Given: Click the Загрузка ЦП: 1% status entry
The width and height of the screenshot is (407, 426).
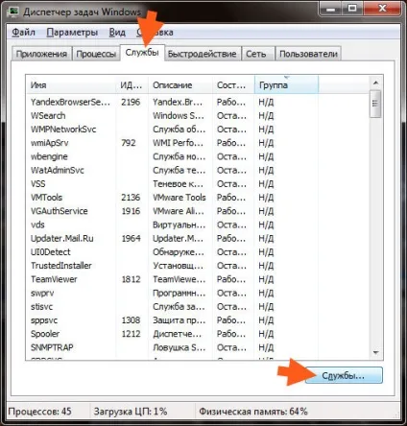Looking at the screenshot, I should [x=131, y=412].
